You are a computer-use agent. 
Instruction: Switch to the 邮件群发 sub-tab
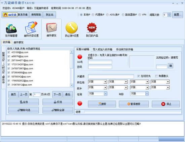point(18,42)
